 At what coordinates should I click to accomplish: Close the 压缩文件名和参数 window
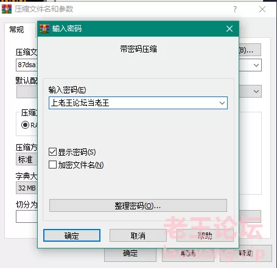(x=262, y=9)
